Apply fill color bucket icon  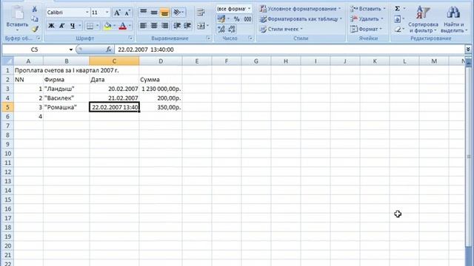107,26
